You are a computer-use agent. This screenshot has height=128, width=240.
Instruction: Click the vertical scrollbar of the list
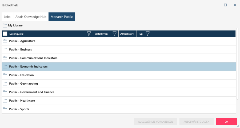pos(237,64)
